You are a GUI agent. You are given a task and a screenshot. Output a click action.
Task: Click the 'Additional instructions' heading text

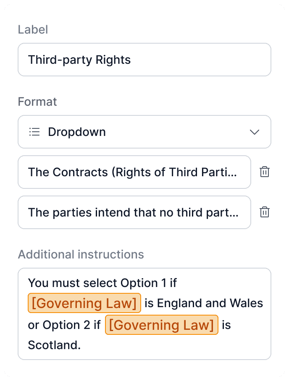81,254
